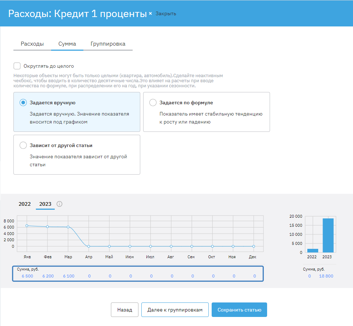
Task: Select 'Зависит от другой статьи' radio option
Action: point(23,145)
